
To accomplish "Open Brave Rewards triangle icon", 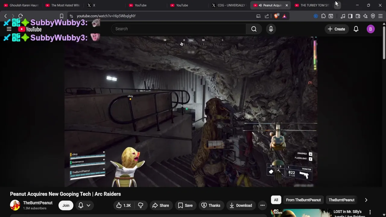I will point(284,16).
